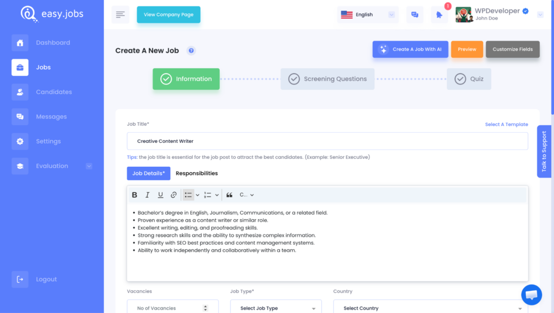Click Create A Job With AI
The width and height of the screenshot is (554, 313).
[410, 49]
